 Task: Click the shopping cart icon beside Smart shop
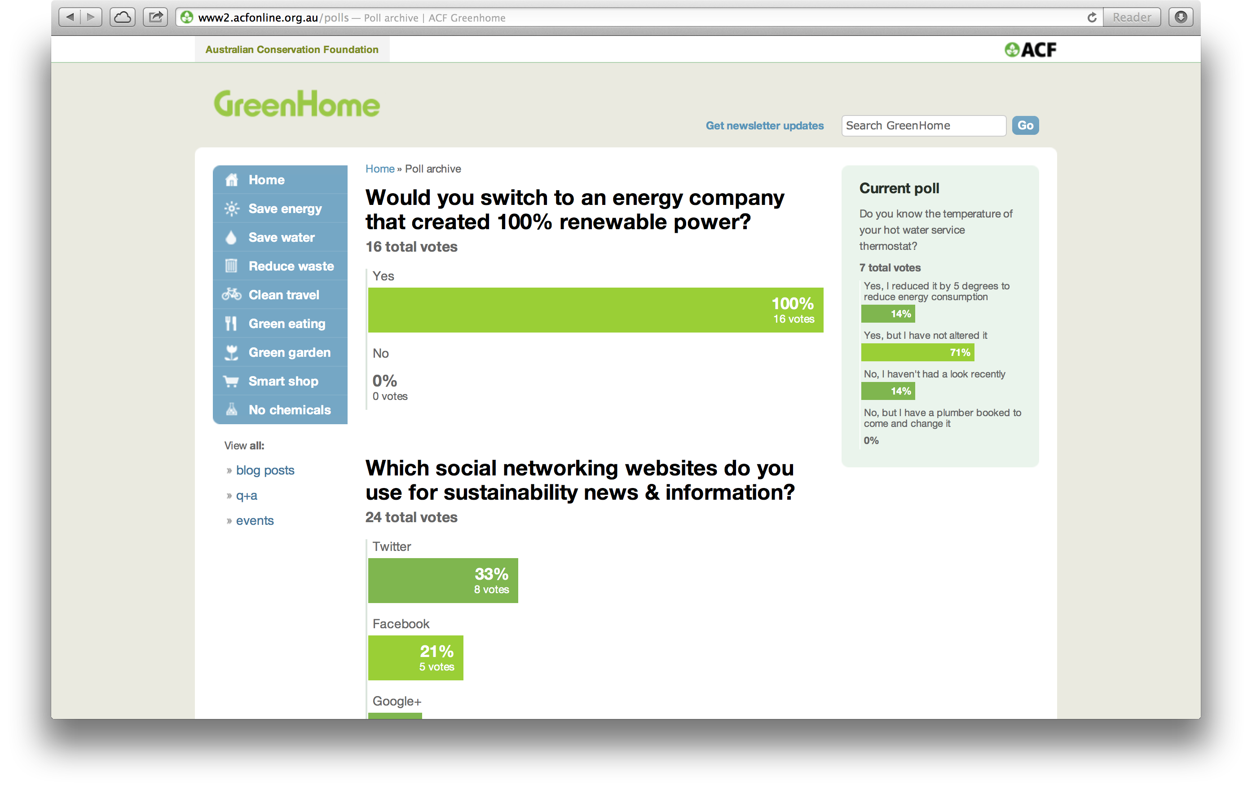tap(231, 381)
